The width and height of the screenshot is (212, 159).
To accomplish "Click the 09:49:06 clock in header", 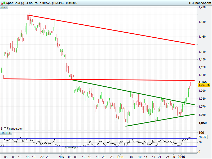I will [71, 3].
